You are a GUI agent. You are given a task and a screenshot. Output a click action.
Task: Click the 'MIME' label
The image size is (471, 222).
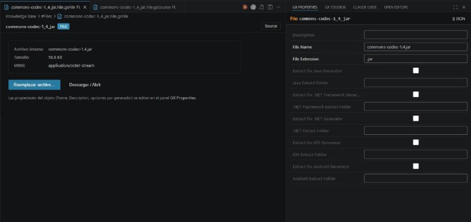[x=19, y=65]
